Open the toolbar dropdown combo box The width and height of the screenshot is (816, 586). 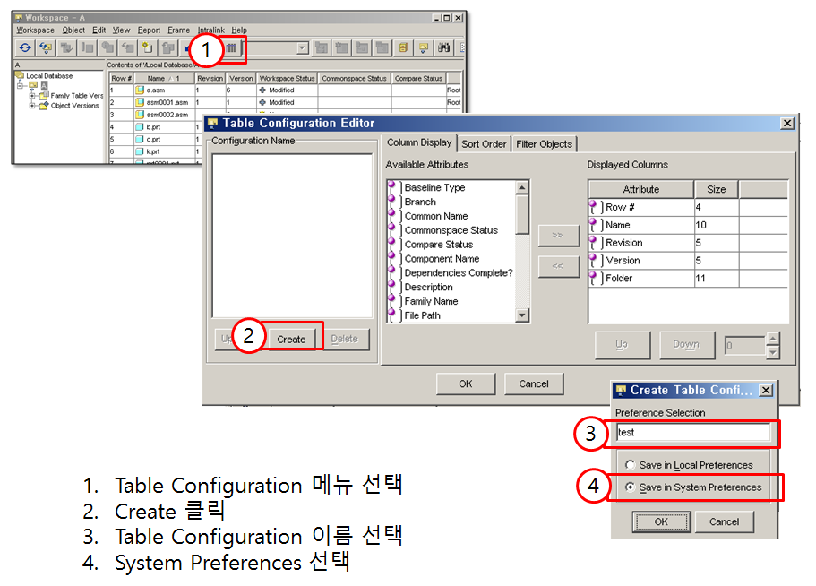[302, 48]
